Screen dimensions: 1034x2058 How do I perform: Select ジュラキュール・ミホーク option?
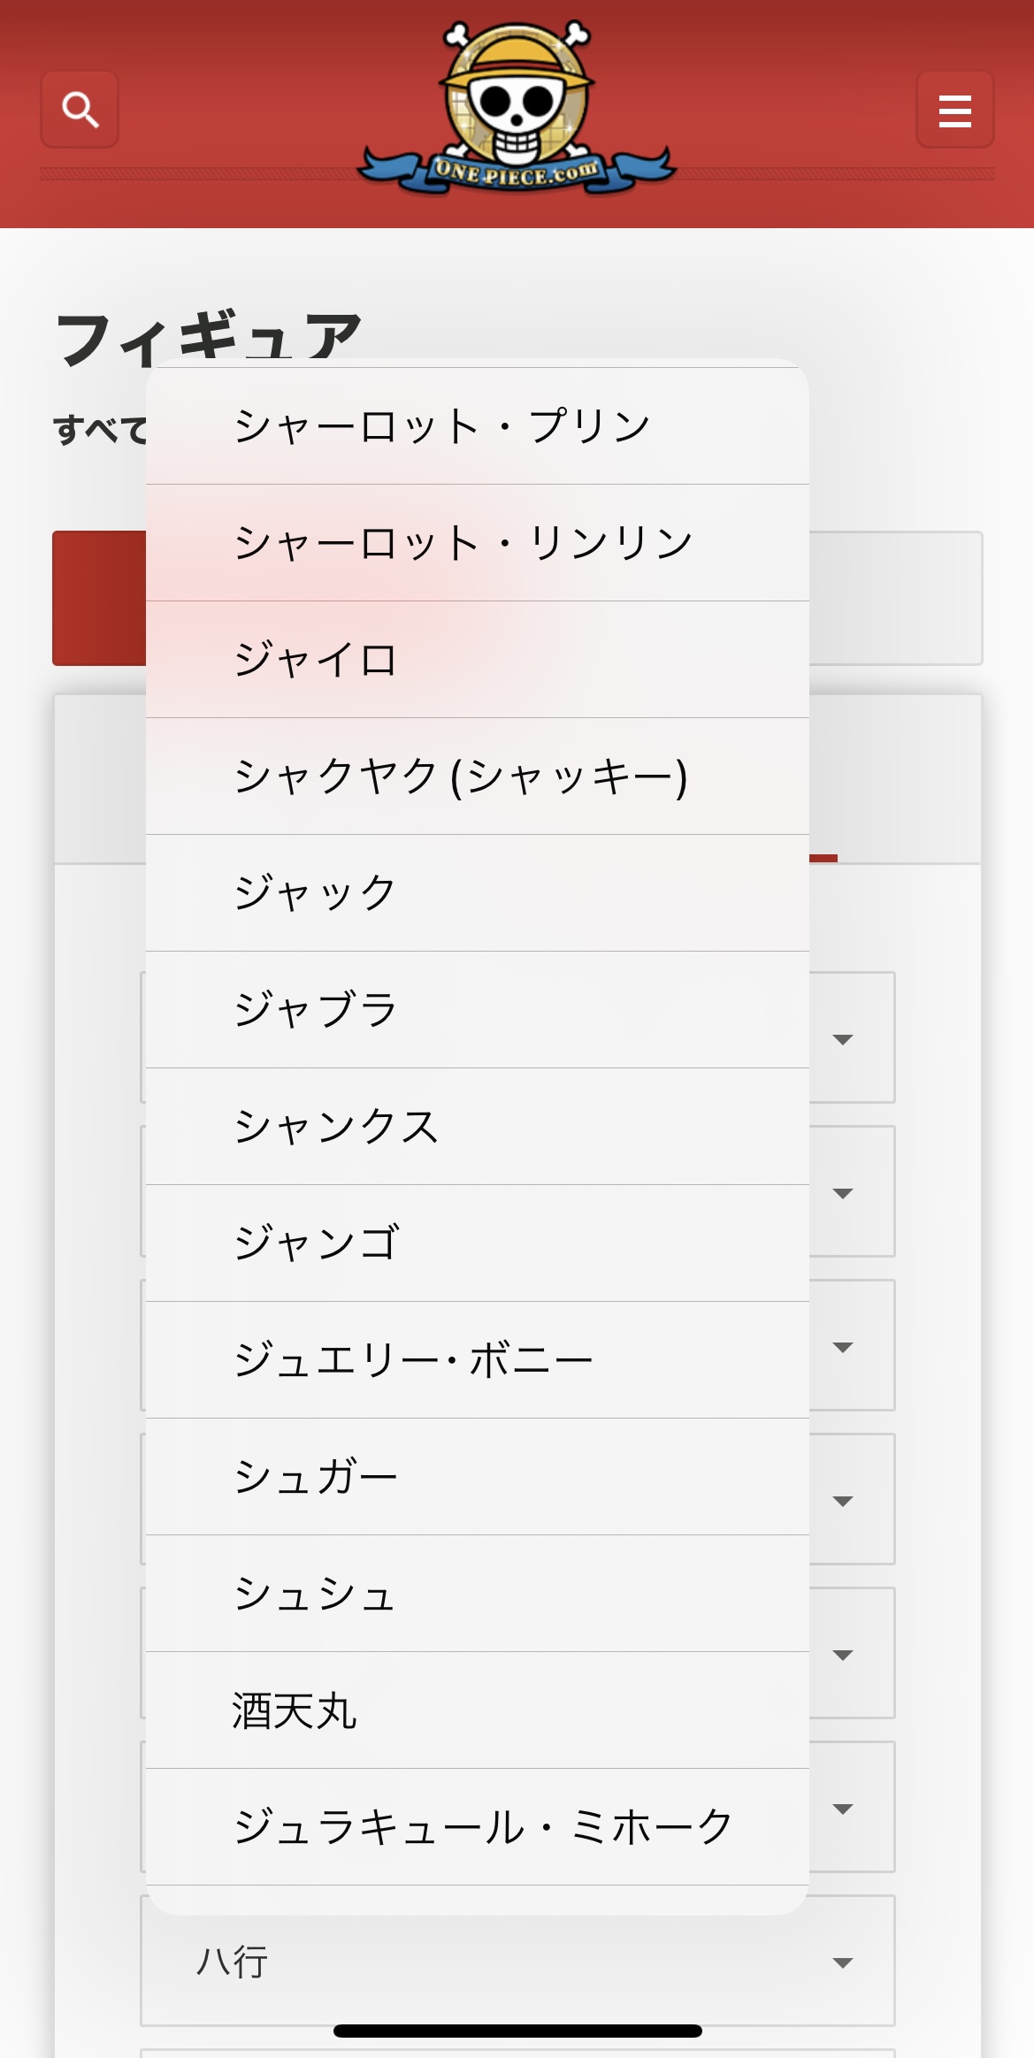478,1827
